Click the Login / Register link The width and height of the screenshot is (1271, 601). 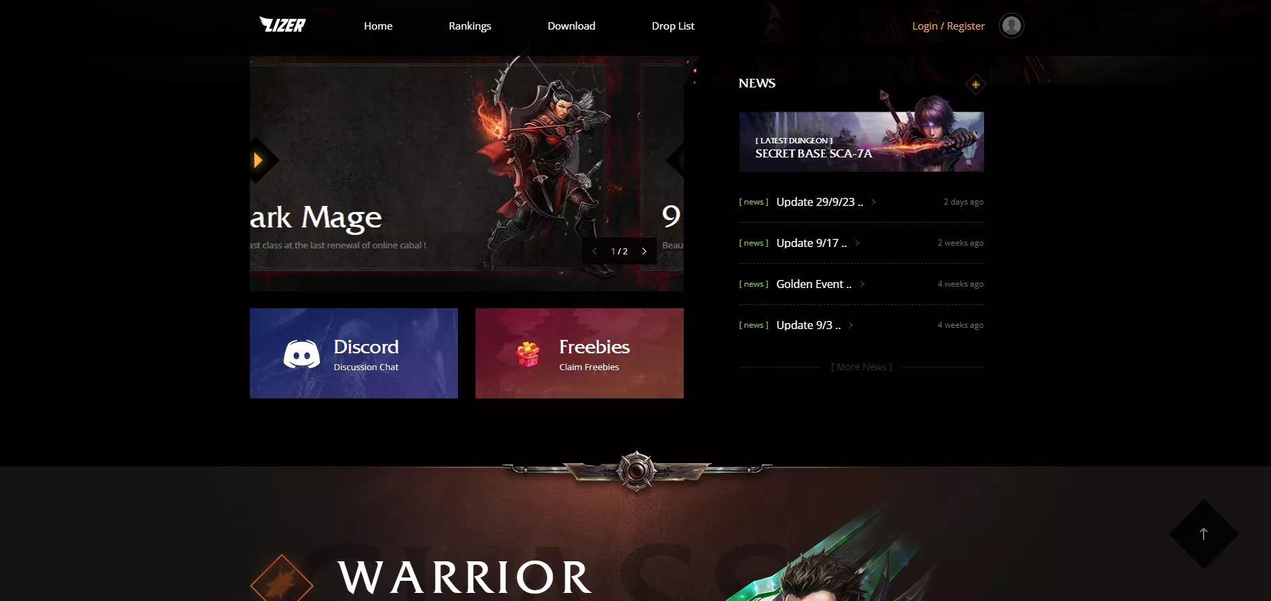[x=948, y=26]
